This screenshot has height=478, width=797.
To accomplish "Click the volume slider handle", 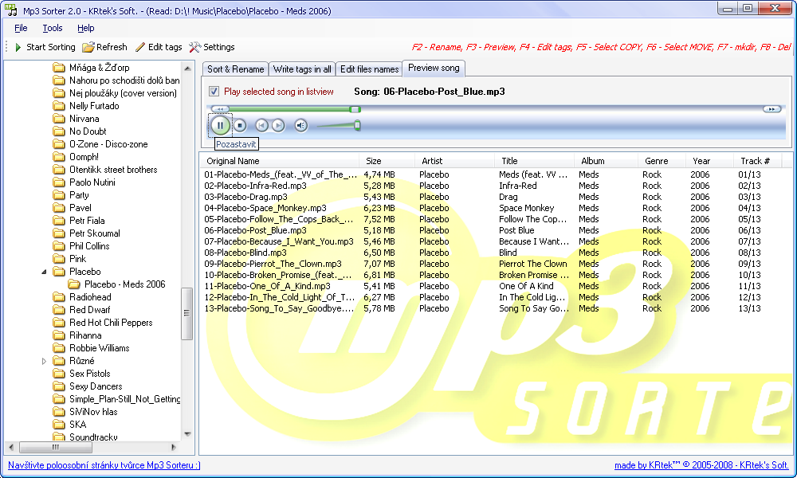I will click(x=357, y=125).
